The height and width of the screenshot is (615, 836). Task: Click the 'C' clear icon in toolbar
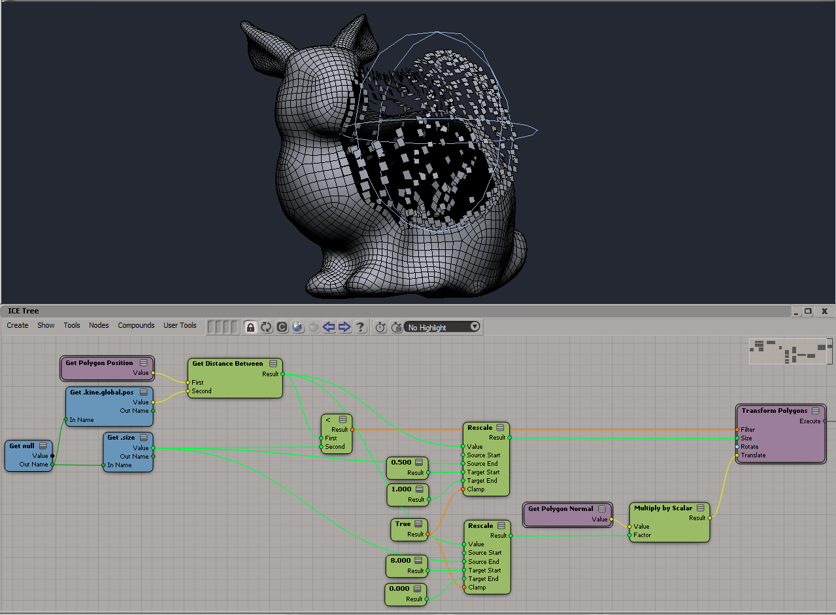pyautogui.click(x=282, y=327)
